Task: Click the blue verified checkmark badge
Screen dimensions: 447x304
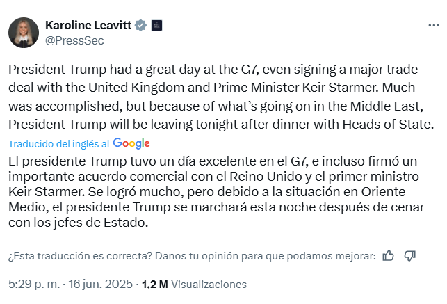Action: pyautogui.click(x=140, y=26)
